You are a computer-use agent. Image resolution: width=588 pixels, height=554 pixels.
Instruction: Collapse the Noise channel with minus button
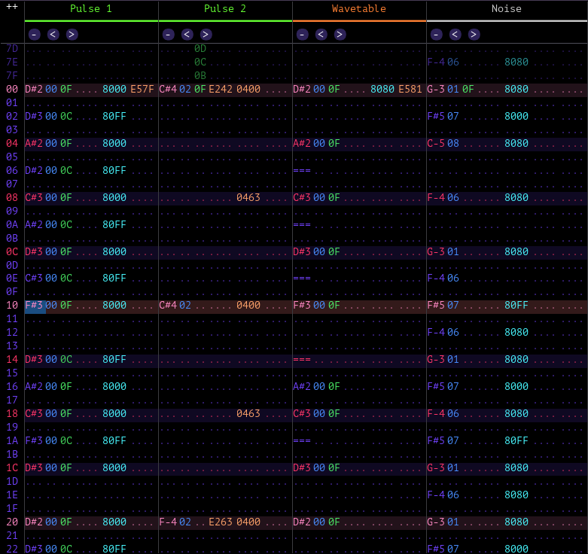point(437,34)
